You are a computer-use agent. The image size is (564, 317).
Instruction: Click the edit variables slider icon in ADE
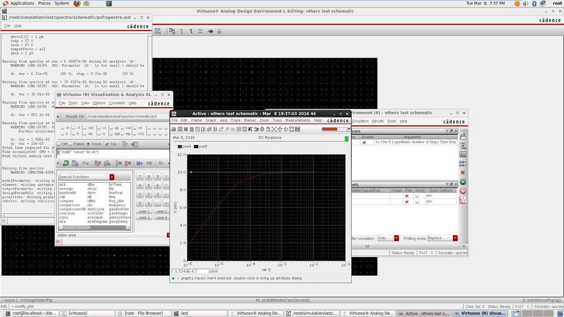point(463,155)
